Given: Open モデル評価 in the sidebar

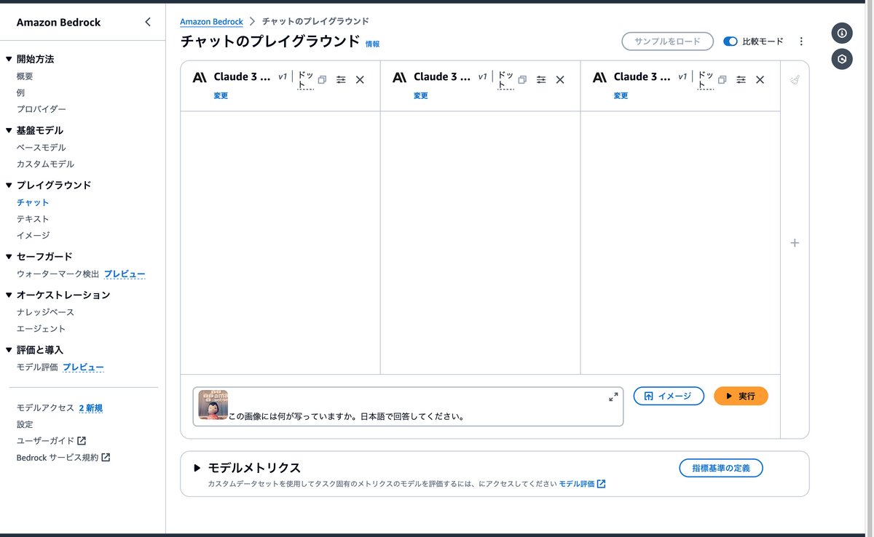Looking at the screenshot, I should [x=37, y=367].
